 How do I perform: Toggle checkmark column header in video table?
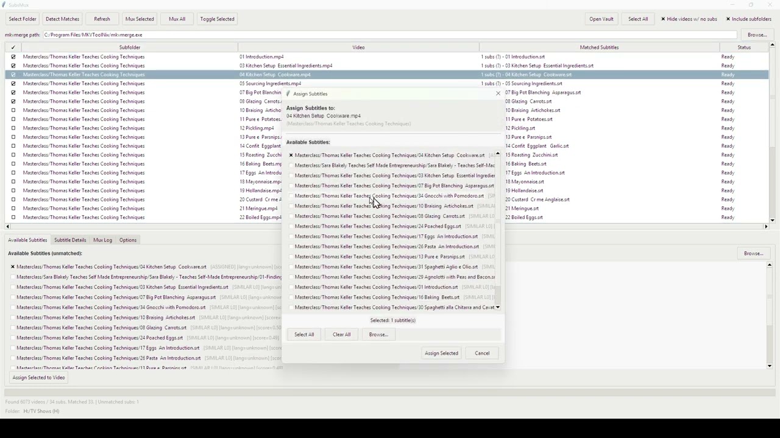pyautogui.click(x=13, y=47)
